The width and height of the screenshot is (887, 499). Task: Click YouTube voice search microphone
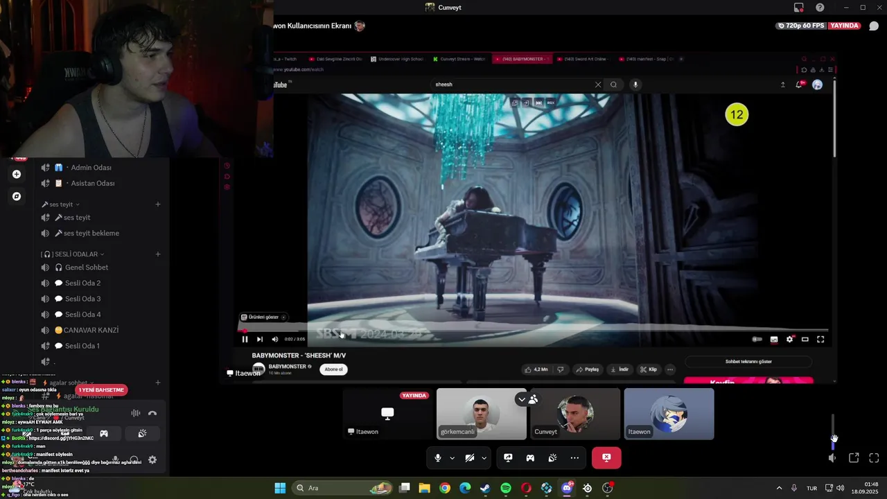[x=635, y=85]
